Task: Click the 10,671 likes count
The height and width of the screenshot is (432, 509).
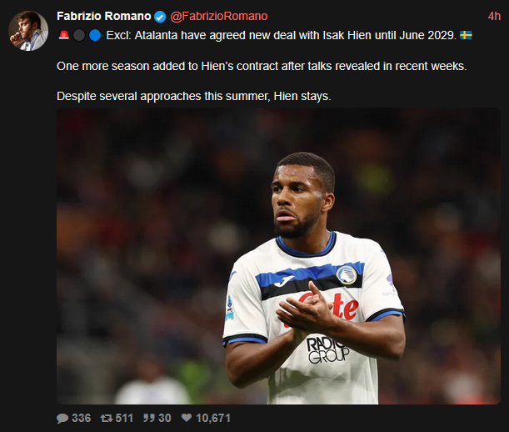Action: click(x=213, y=418)
